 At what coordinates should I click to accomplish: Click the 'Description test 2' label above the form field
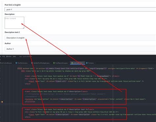point(12,32)
